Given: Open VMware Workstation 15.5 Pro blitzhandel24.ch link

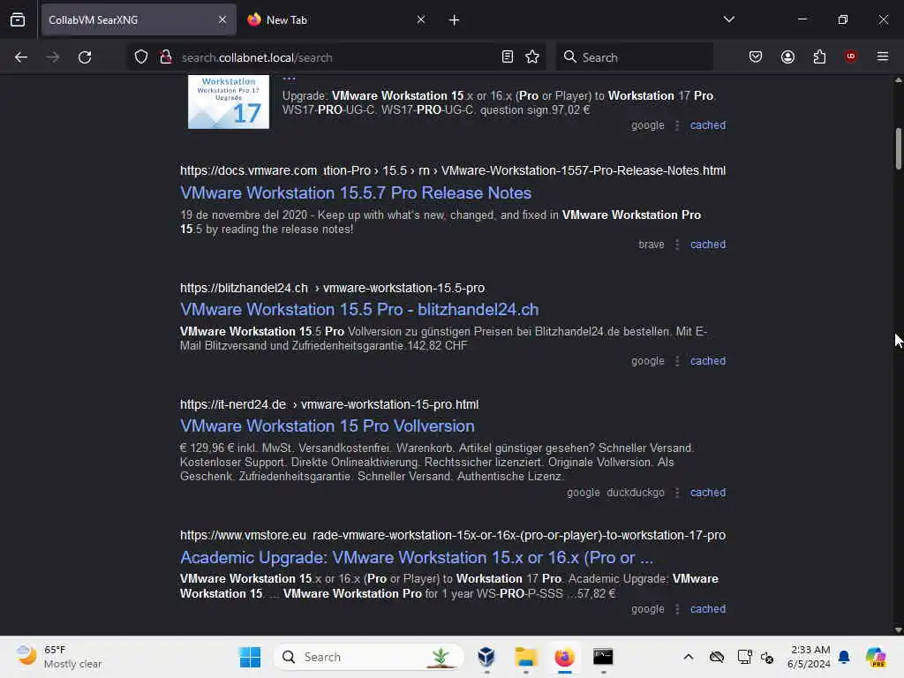Looking at the screenshot, I should click(x=359, y=310).
